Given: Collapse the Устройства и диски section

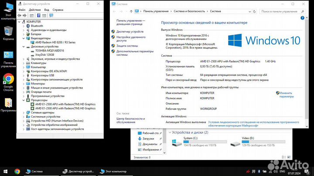Looking at the screenshot, I should click(x=170, y=132).
